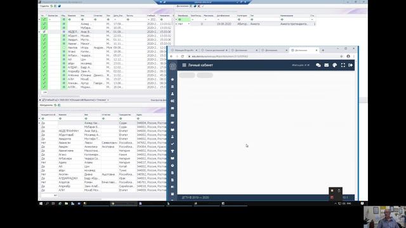Image resolution: width=406 pixels, height=228 pixels.
Task: Open the filter builder button right of filter
Action: [x=158, y=100]
